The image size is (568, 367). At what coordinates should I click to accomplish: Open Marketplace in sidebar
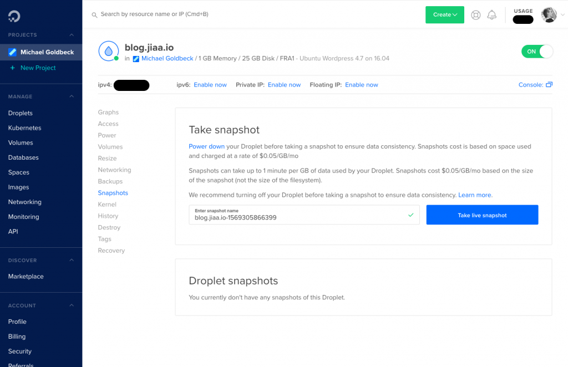point(26,277)
